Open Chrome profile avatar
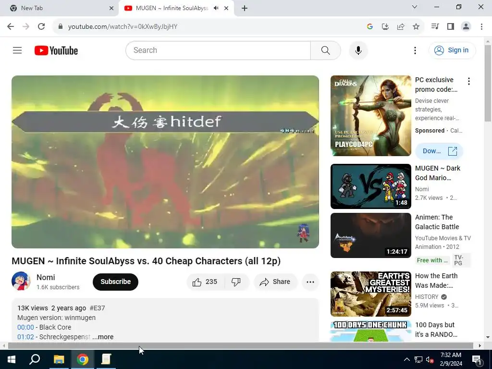The image size is (492, 369). pos(466,27)
